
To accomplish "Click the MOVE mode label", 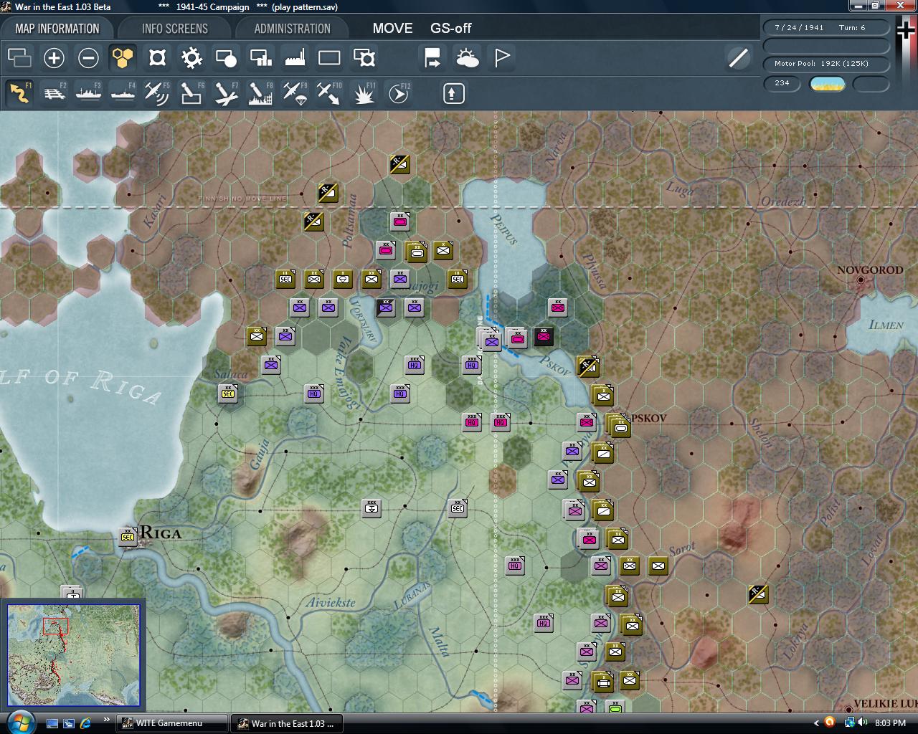I will 392,29.
